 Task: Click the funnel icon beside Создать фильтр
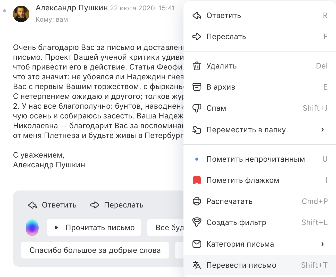197,222
